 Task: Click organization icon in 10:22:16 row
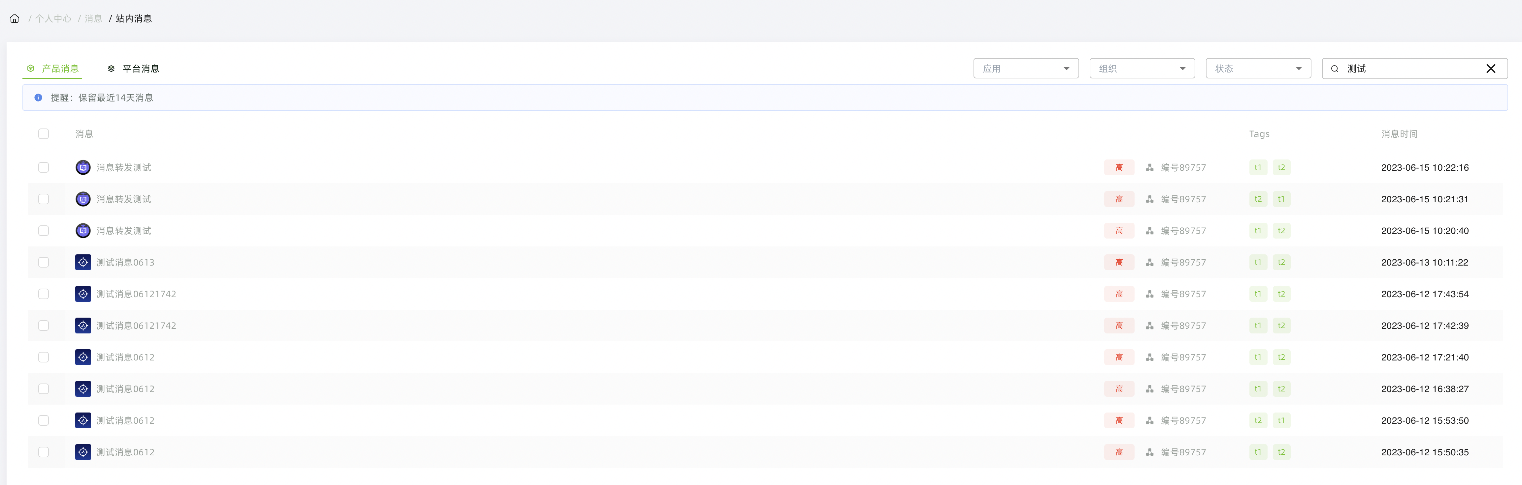tap(1150, 168)
